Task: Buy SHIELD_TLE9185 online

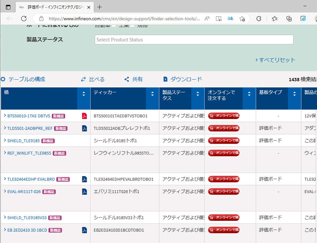Action: (x=224, y=140)
